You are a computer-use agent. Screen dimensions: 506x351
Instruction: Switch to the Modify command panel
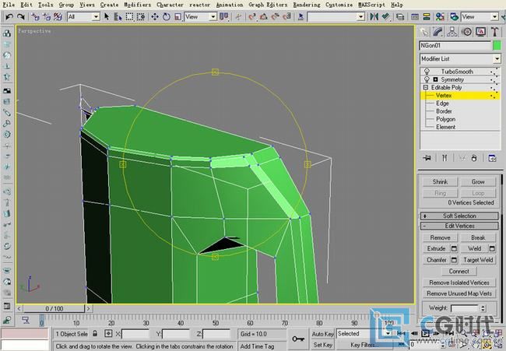click(438, 32)
